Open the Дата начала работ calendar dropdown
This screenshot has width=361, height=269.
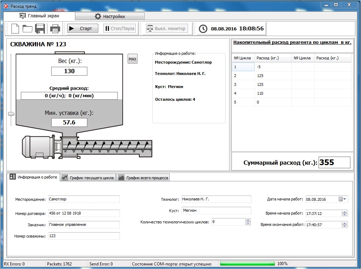tap(343, 199)
